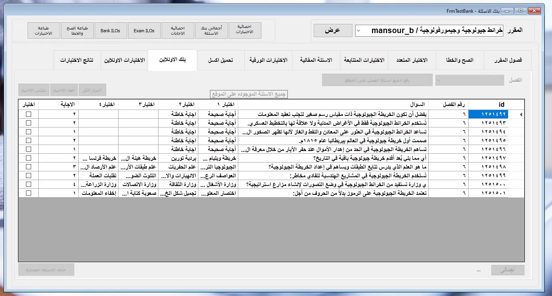Image resolution: width=552 pixels, height=296 pixels.
Task: Click the Exam ILOs button
Action: coord(144,31)
